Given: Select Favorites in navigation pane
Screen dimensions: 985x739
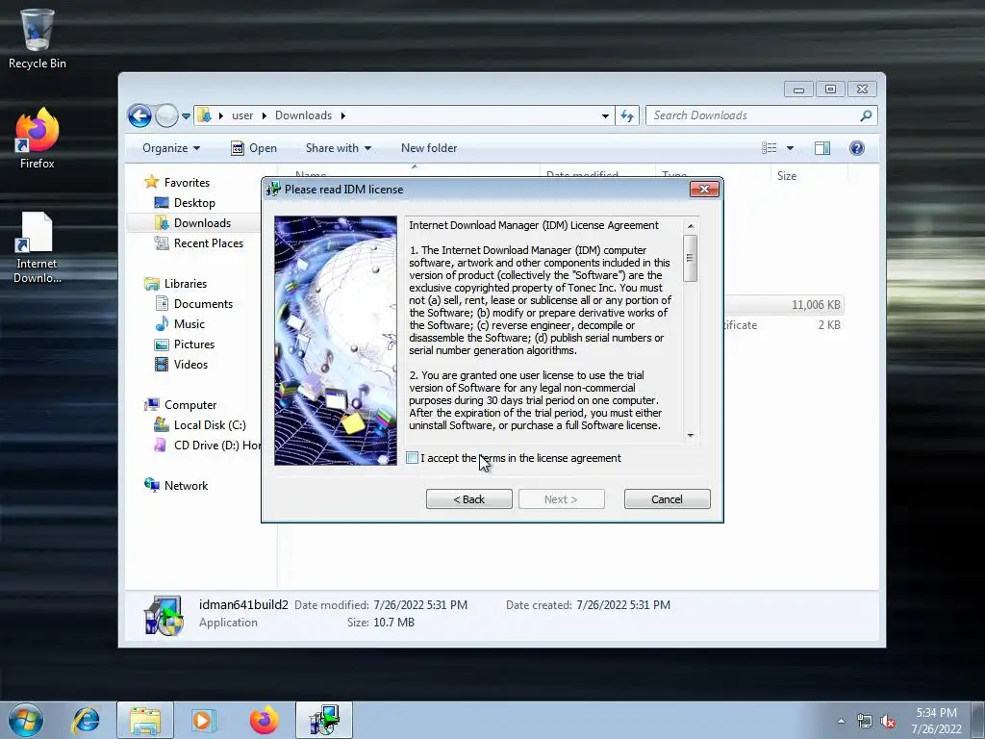Looking at the screenshot, I should (x=187, y=183).
